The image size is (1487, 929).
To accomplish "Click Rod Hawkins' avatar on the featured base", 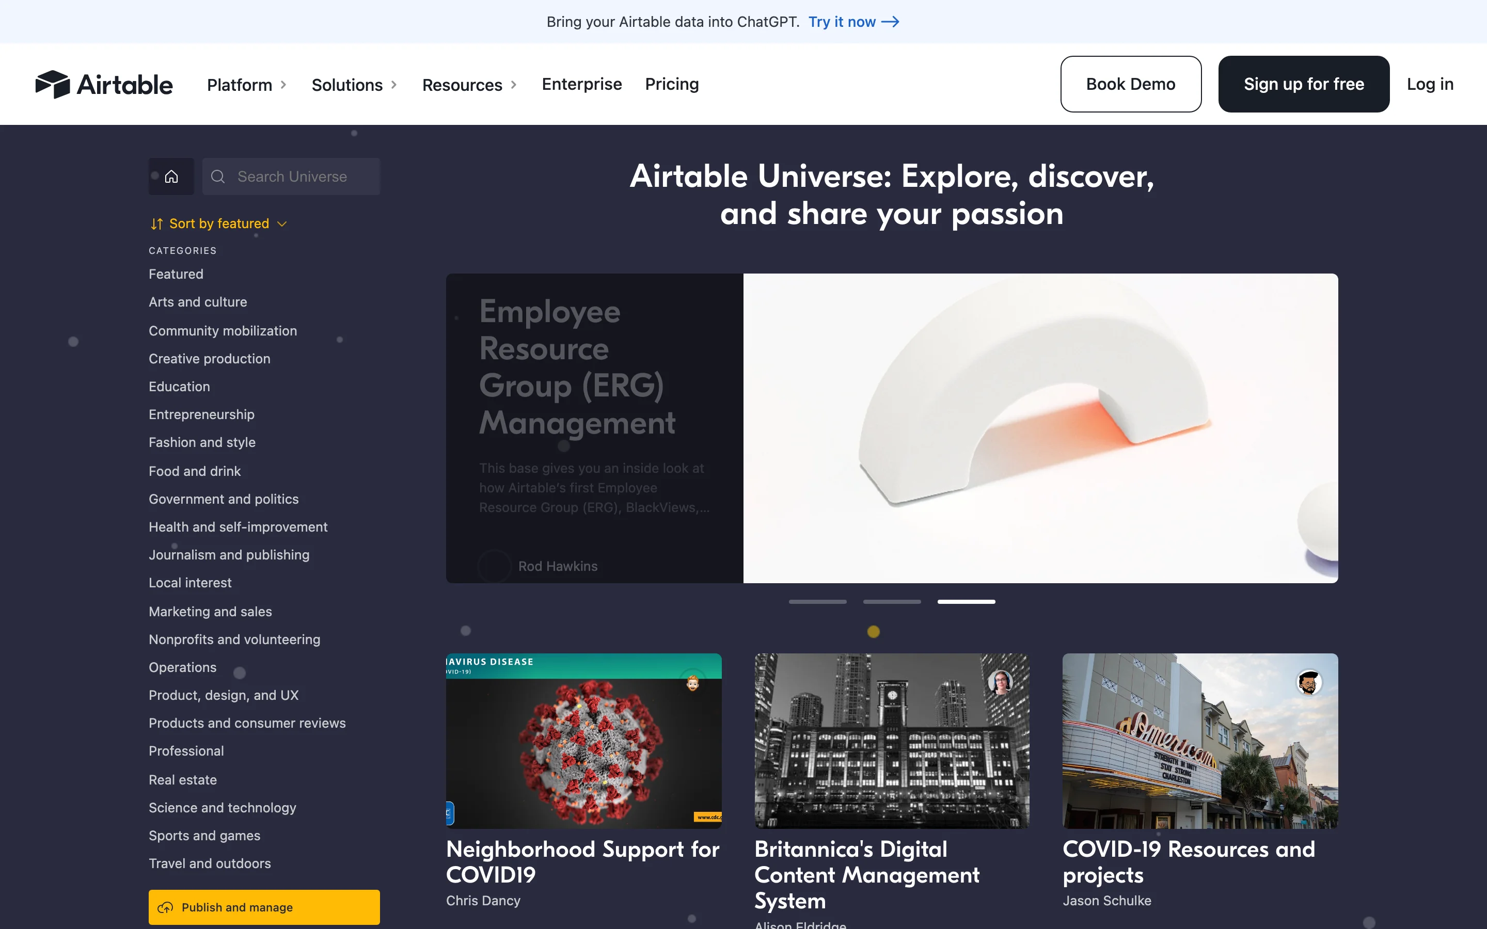I will click(x=495, y=566).
